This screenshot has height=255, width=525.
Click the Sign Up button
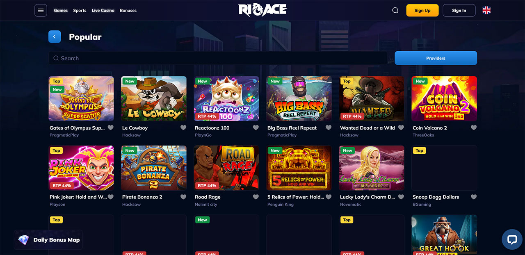(422, 10)
